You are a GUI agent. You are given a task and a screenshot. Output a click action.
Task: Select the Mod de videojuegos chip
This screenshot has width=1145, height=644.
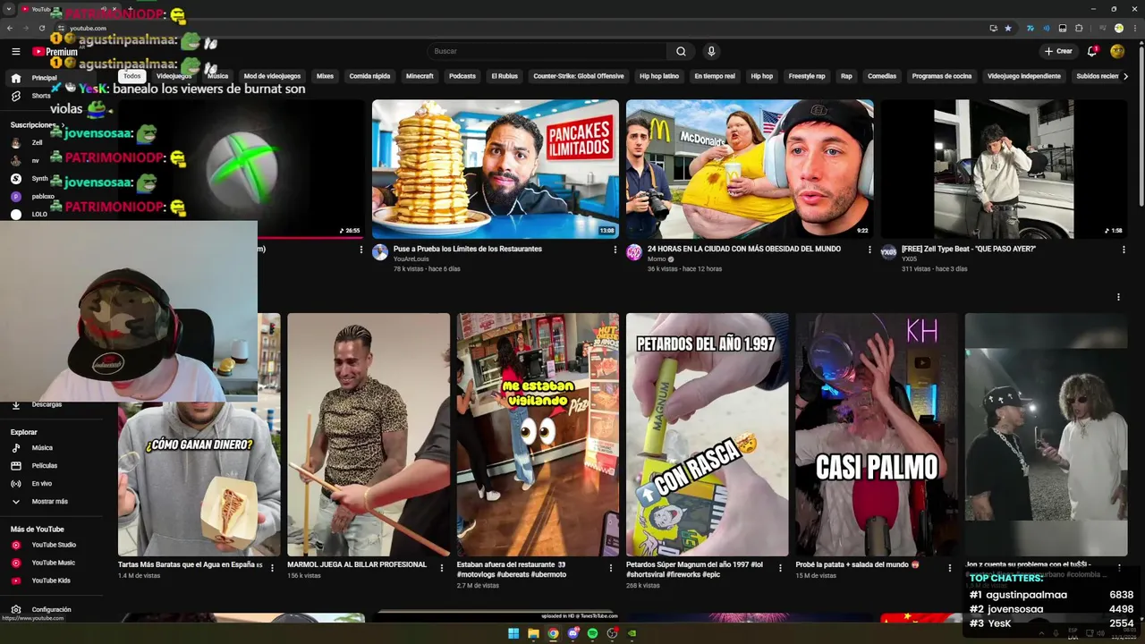point(272,76)
